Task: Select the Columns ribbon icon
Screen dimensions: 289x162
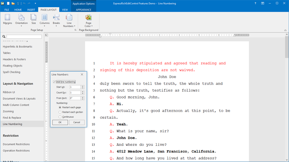Action: pos(44,20)
